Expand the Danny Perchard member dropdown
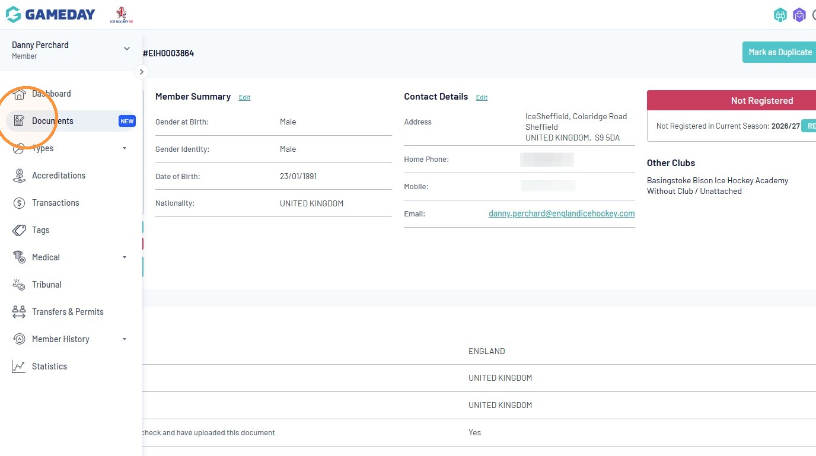The image size is (816, 456). (126, 49)
